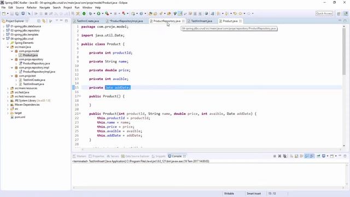Close the Product.java editor tab
The image size is (350, 197).
(241, 21)
